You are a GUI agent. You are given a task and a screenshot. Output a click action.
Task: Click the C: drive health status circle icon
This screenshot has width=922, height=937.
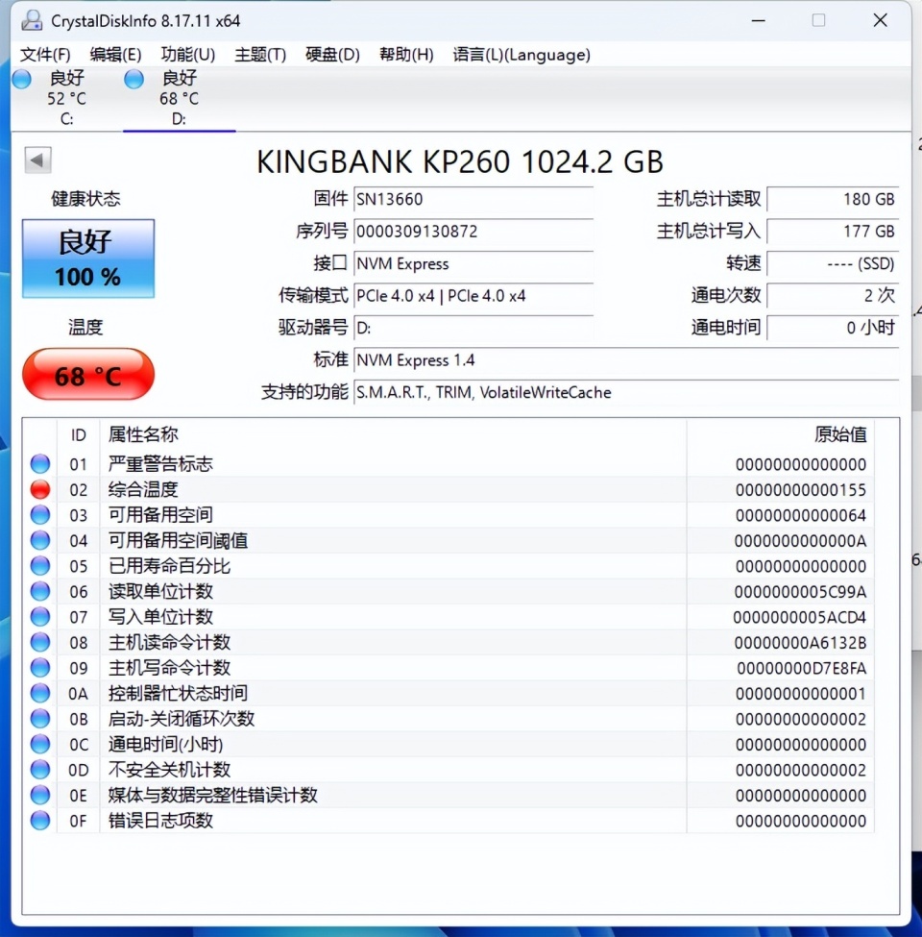(21, 79)
